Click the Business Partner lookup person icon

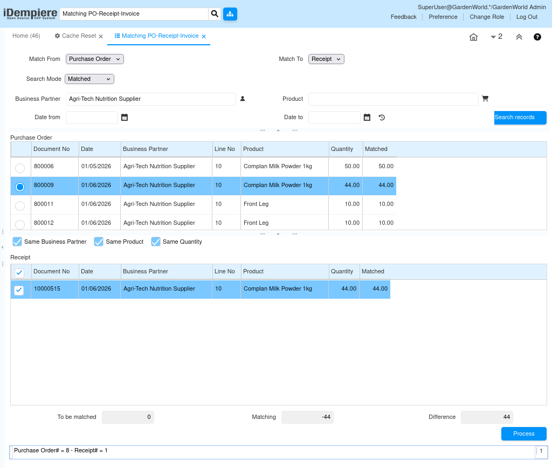[243, 99]
